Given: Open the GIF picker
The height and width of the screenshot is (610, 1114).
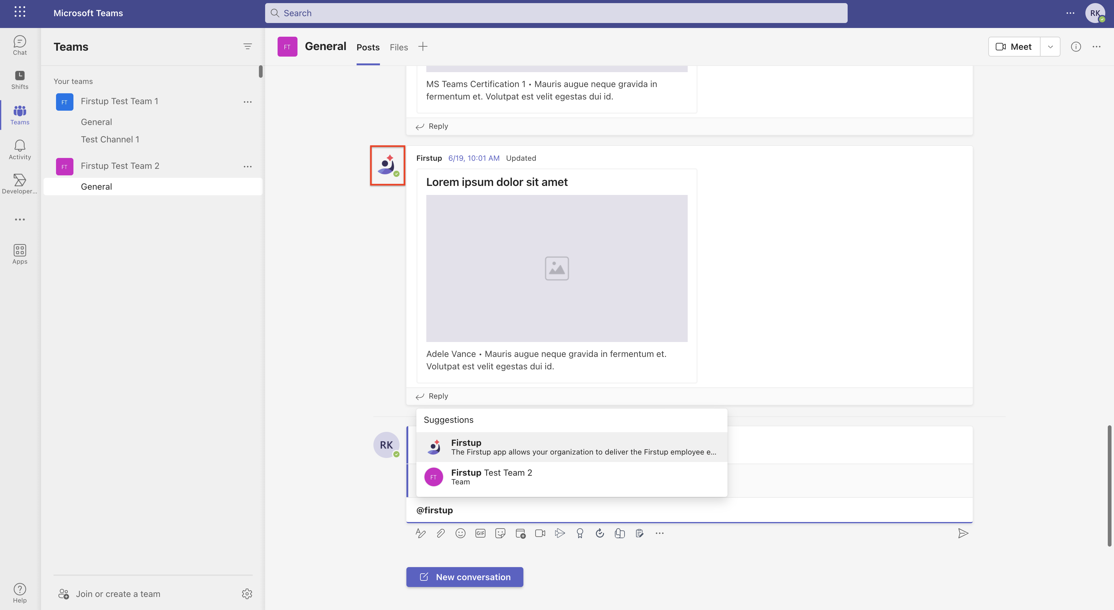Looking at the screenshot, I should click(x=480, y=533).
